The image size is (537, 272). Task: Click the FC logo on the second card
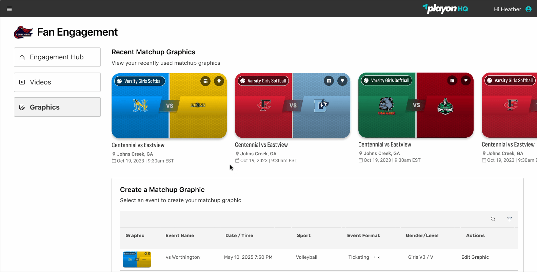(264, 105)
